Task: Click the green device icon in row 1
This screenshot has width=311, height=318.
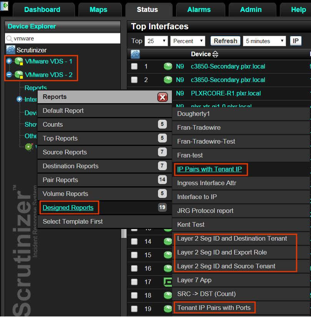Action: [168, 66]
